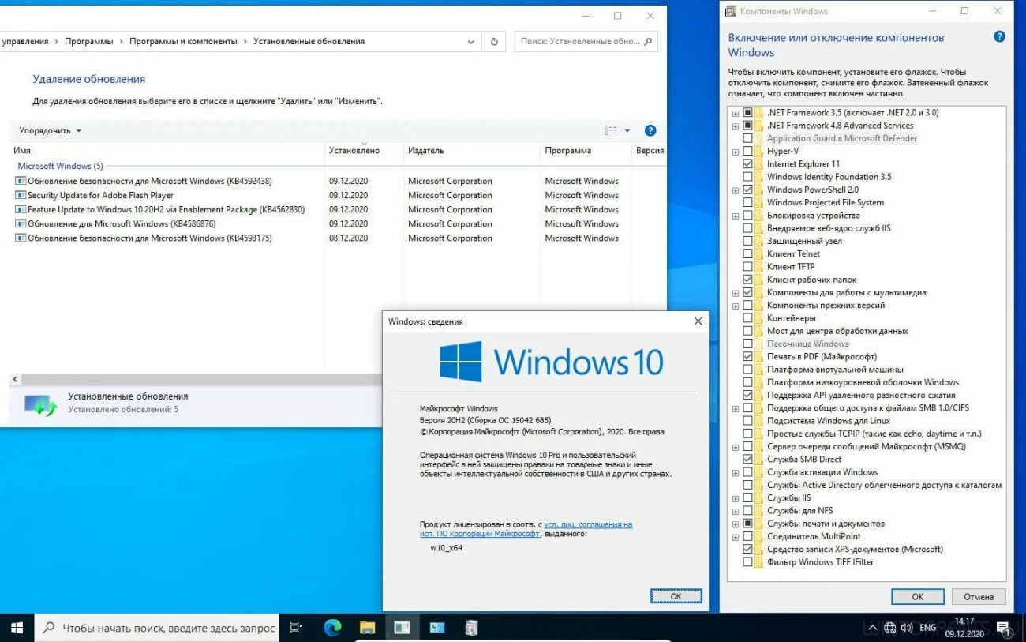The image size is (1026, 642).
Task: Open the Windows Start menu
Action: (17, 629)
